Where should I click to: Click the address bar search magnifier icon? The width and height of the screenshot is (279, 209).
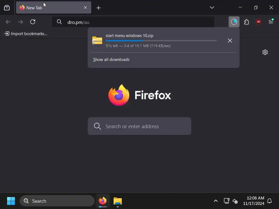coord(59,22)
